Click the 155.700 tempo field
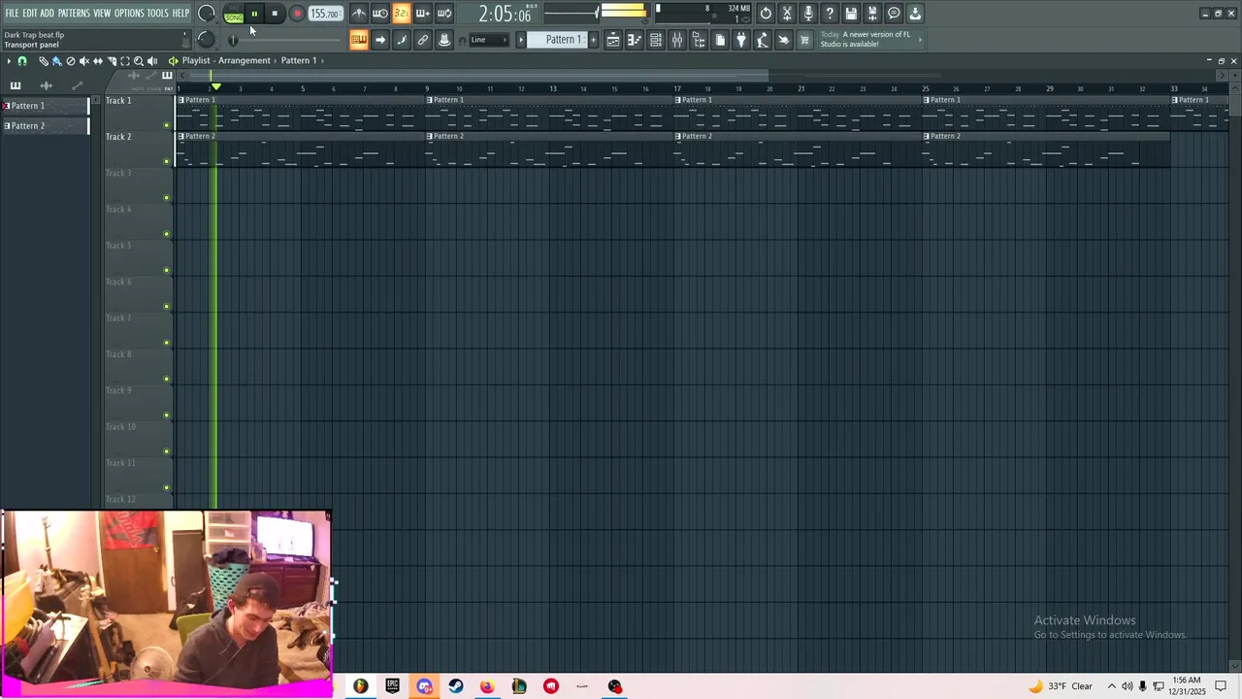Image resolution: width=1242 pixels, height=699 pixels. point(325,14)
